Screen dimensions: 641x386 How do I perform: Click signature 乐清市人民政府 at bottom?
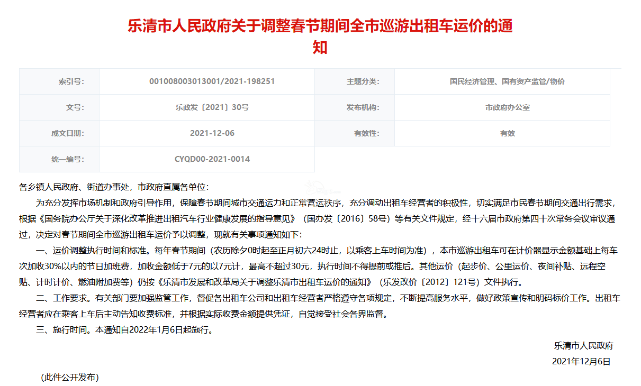pos(584,346)
